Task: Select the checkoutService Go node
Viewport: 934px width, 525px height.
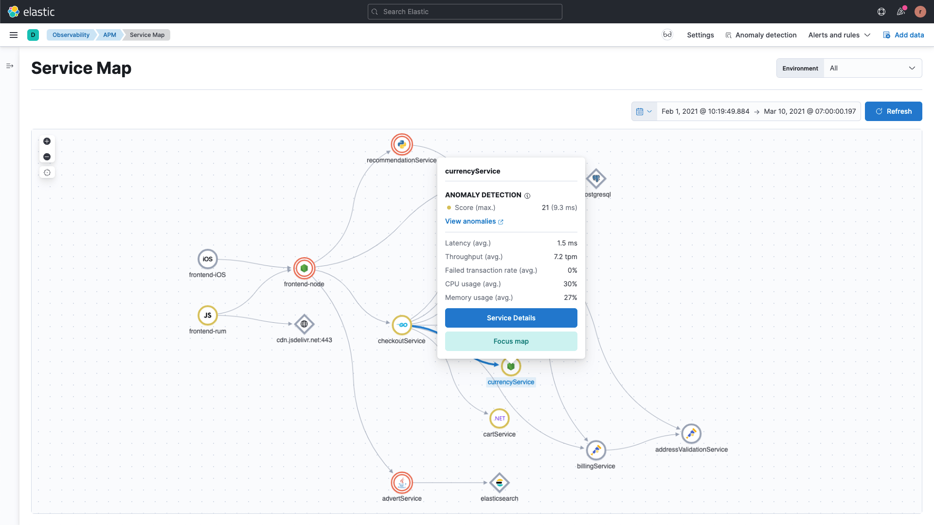Action: (x=402, y=325)
